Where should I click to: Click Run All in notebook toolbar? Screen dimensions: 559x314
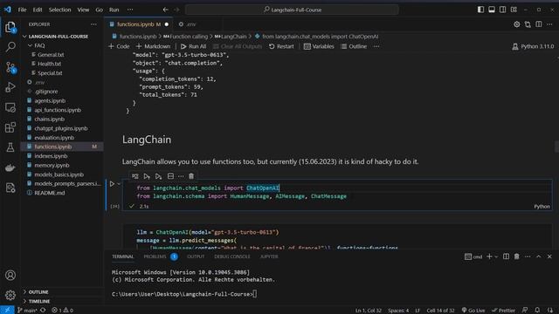(x=193, y=46)
